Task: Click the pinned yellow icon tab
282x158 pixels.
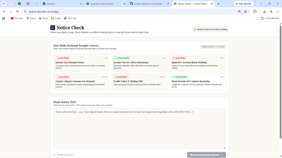Action: (36, 3)
